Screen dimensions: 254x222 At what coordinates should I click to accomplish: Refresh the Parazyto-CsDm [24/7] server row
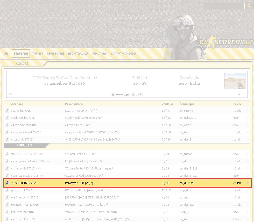pyautogui.click(x=247, y=183)
